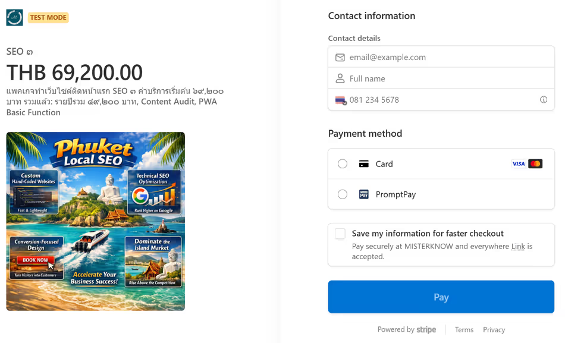Screen dimensions: 565x343
Task: Click the MISTERKNOW merchant logo icon
Action: pyautogui.click(x=14, y=17)
